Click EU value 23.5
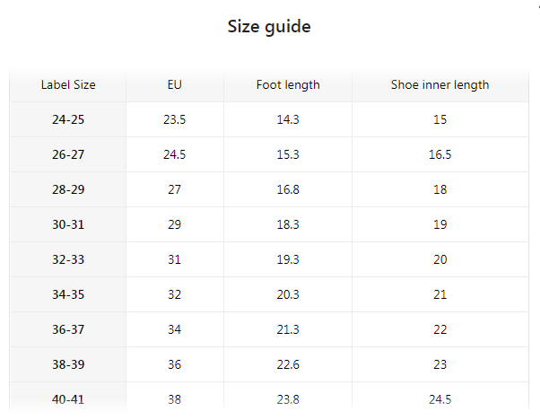540x420 pixels. pyautogui.click(x=175, y=119)
